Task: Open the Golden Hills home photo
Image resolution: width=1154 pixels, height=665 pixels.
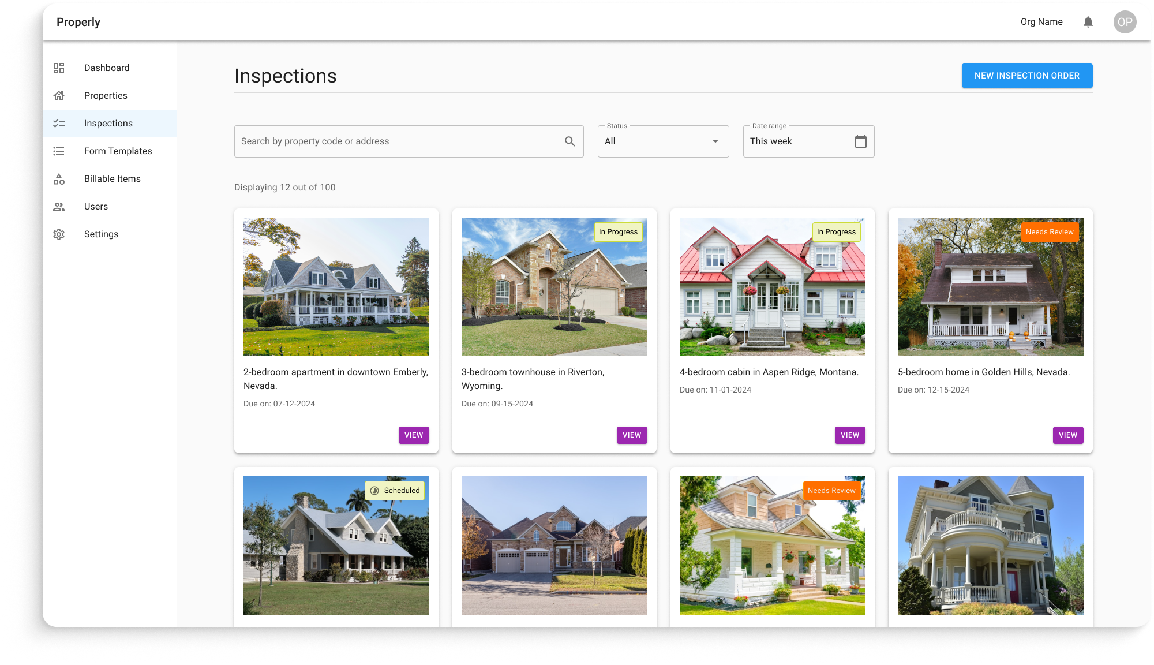Action: click(x=991, y=287)
